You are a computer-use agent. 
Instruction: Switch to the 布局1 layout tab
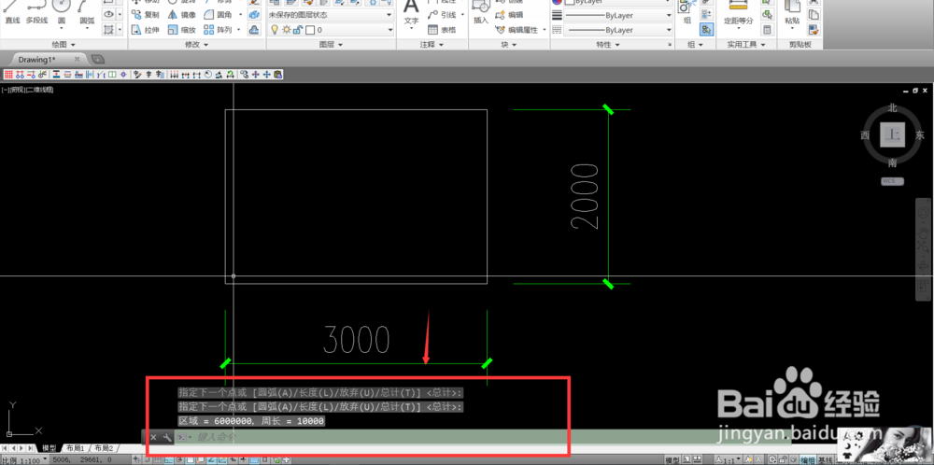point(76,448)
